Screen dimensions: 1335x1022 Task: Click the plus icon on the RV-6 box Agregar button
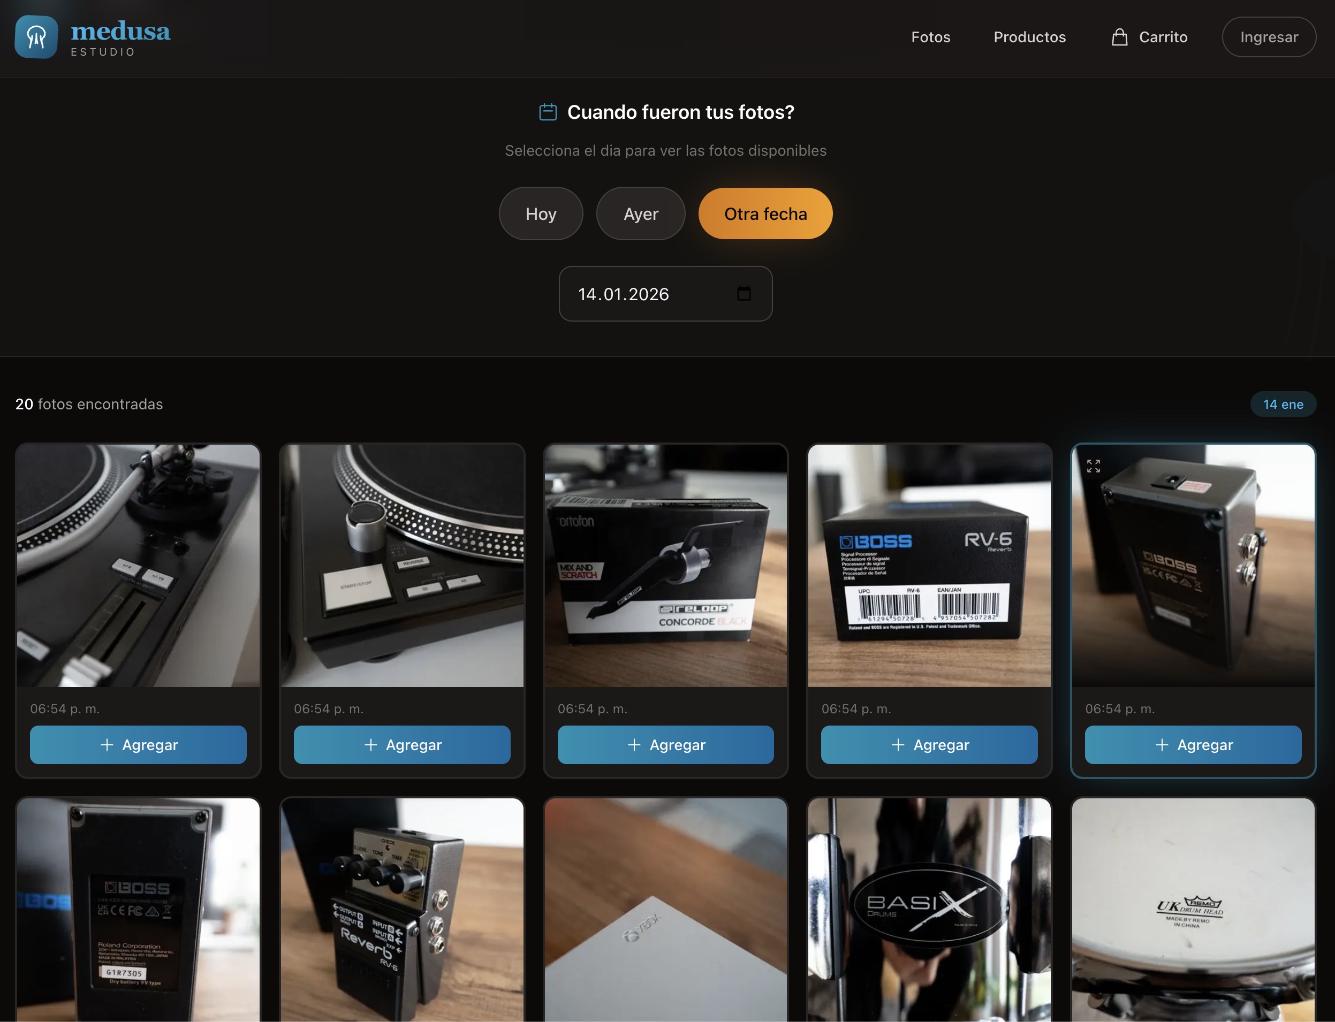899,745
